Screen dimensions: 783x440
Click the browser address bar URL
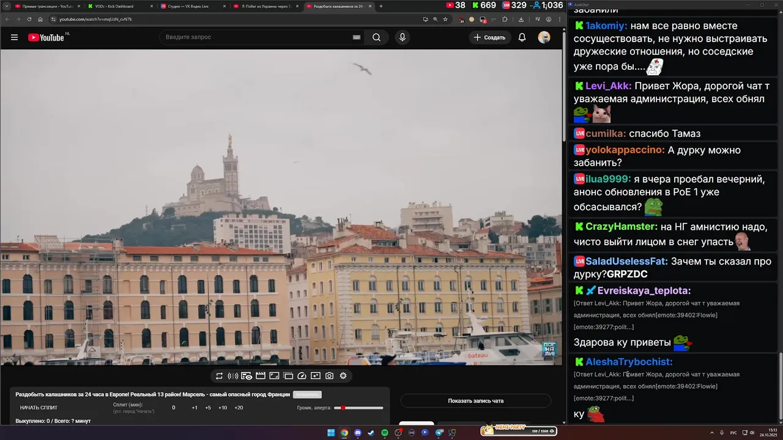tap(96, 19)
